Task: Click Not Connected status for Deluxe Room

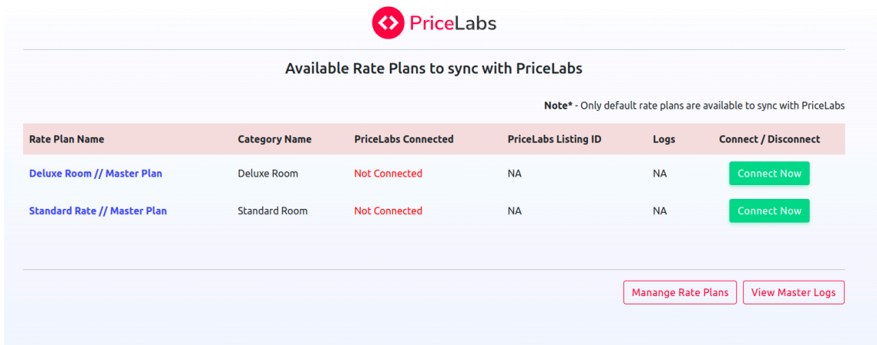Action: pos(388,174)
